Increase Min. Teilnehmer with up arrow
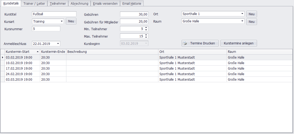This screenshot has width=294, height=134. 146,28
